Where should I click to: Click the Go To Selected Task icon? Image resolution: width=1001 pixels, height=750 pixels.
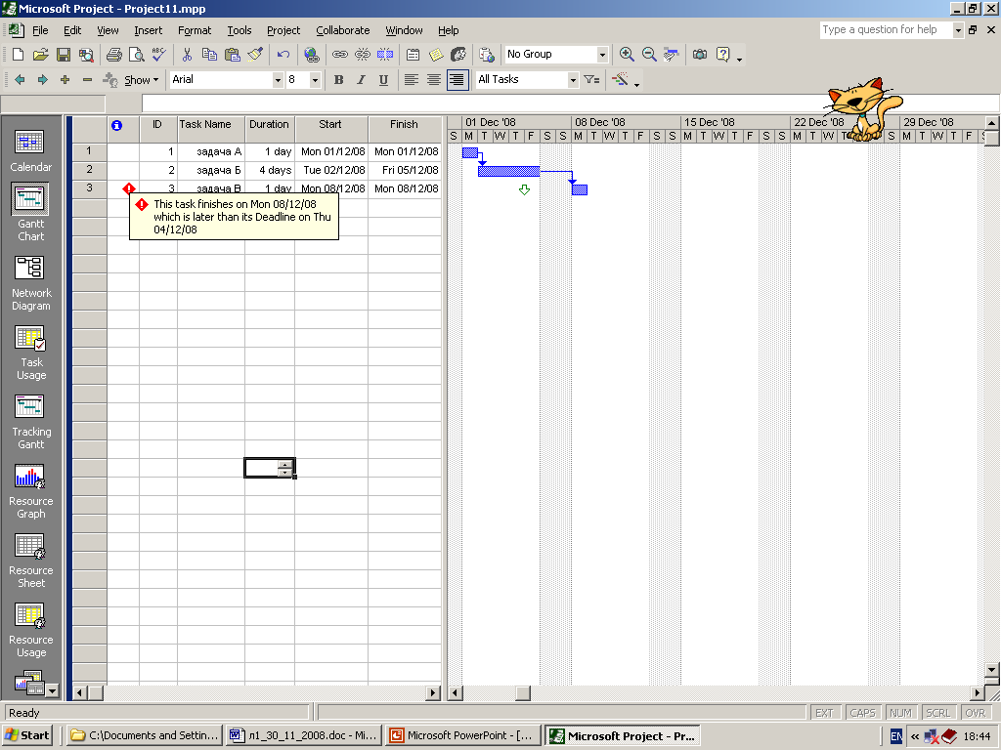[671, 55]
